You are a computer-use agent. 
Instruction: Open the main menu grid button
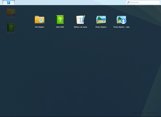(9, 3)
